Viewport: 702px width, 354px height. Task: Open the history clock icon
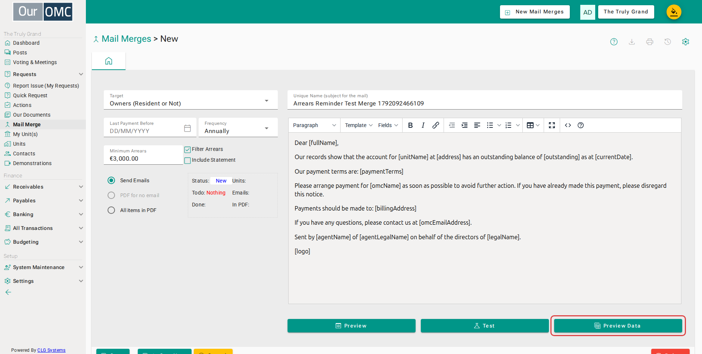pyautogui.click(x=668, y=42)
